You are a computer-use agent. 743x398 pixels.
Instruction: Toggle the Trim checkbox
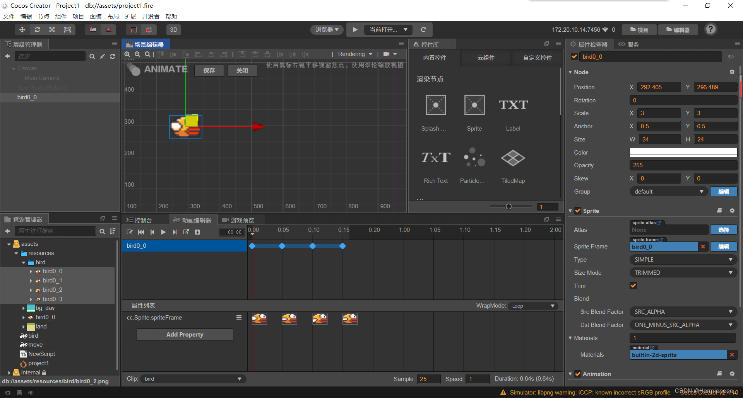pos(633,286)
